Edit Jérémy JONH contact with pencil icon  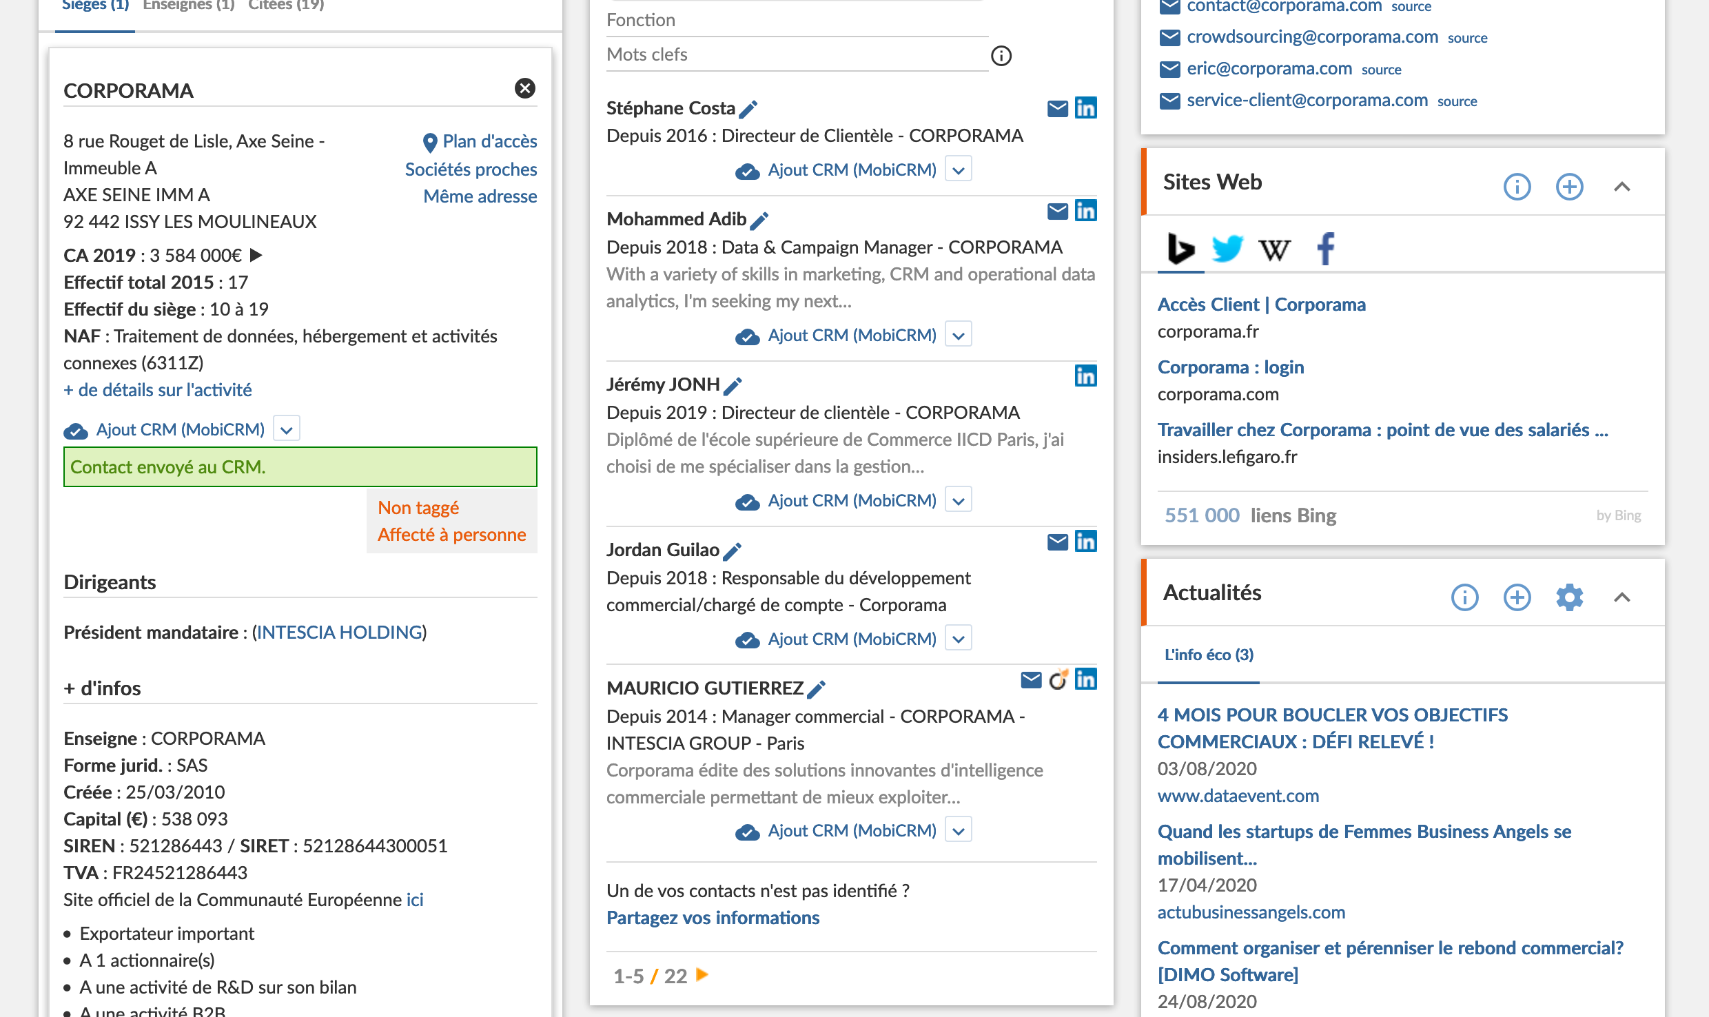(733, 386)
